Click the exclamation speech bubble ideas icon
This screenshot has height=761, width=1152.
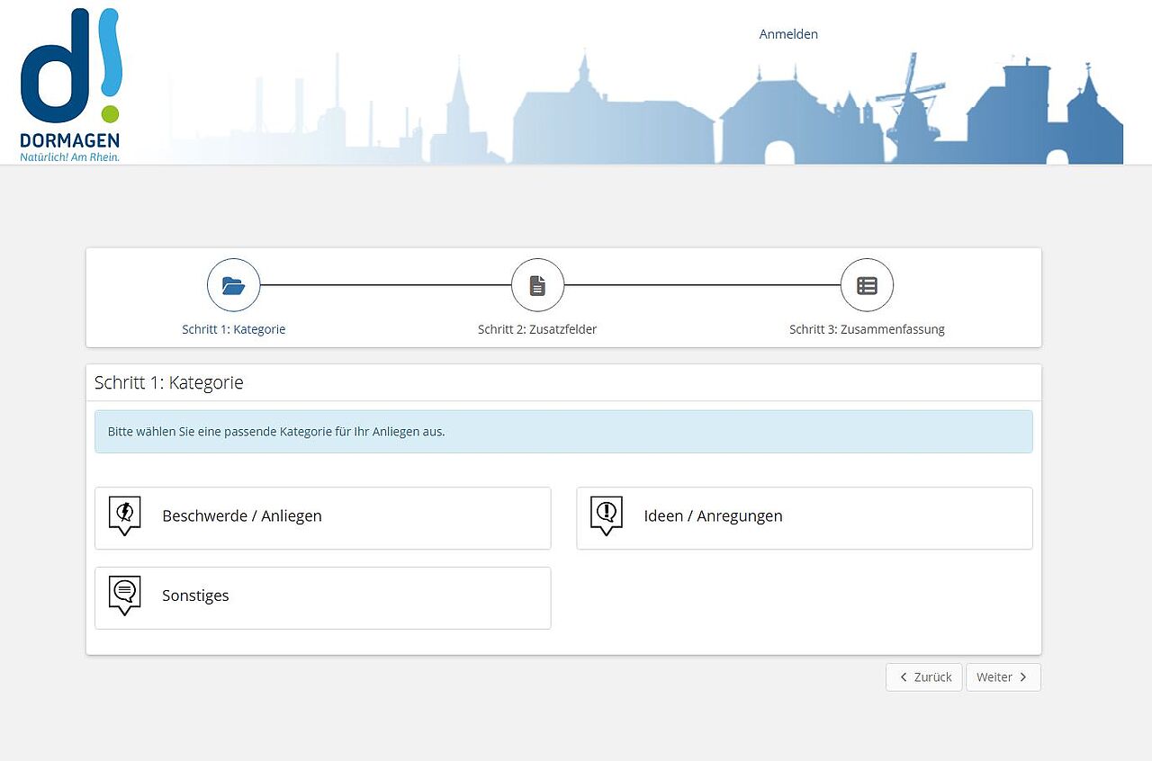pyautogui.click(x=607, y=515)
